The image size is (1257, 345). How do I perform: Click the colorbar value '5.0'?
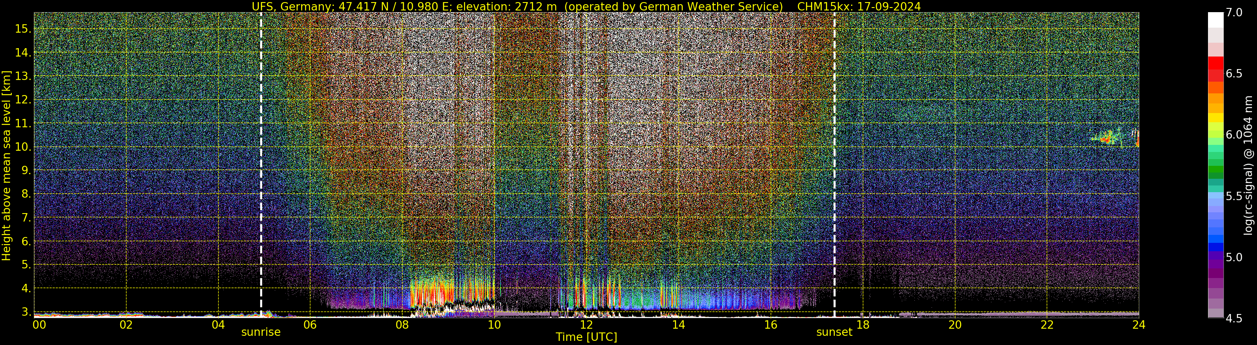tap(1234, 257)
